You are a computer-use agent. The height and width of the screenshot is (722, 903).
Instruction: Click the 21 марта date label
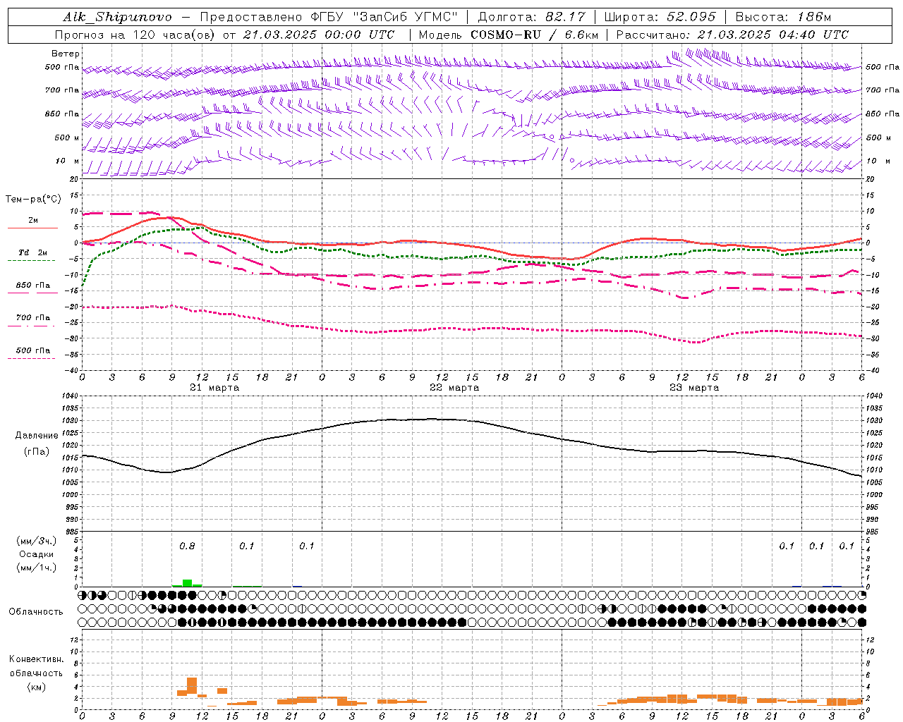(x=214, y=388)
